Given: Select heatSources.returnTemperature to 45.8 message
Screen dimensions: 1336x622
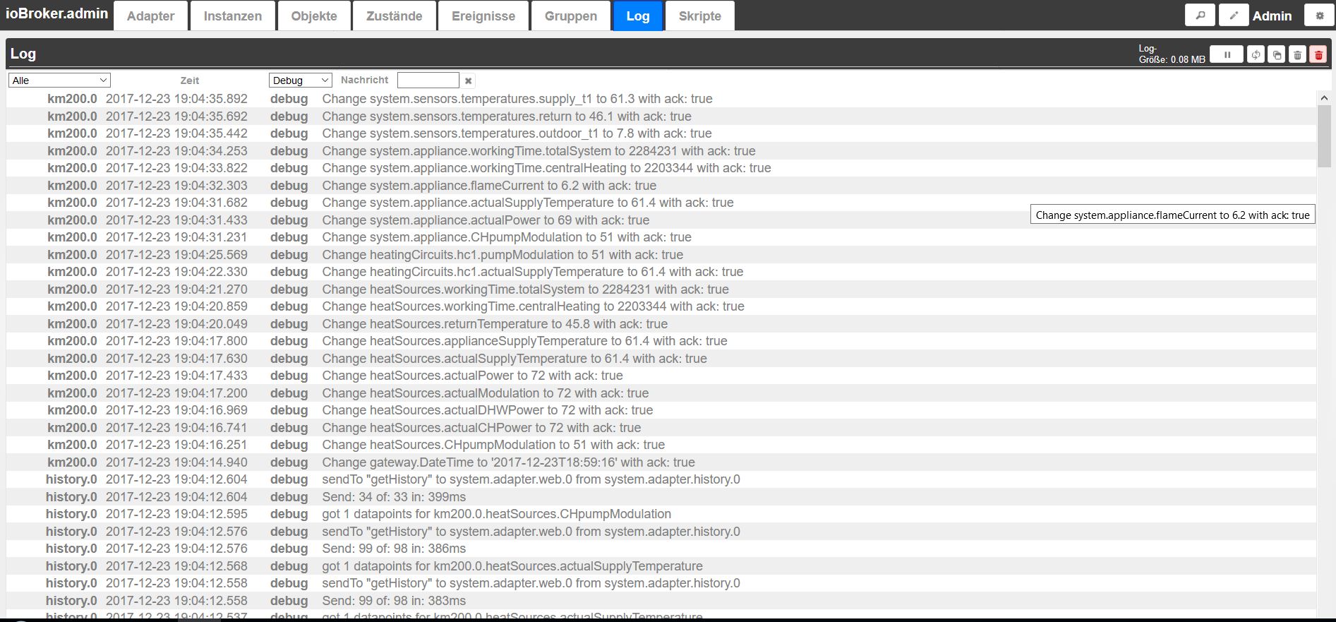Looking at the screenshot, I should coord(495,324).
